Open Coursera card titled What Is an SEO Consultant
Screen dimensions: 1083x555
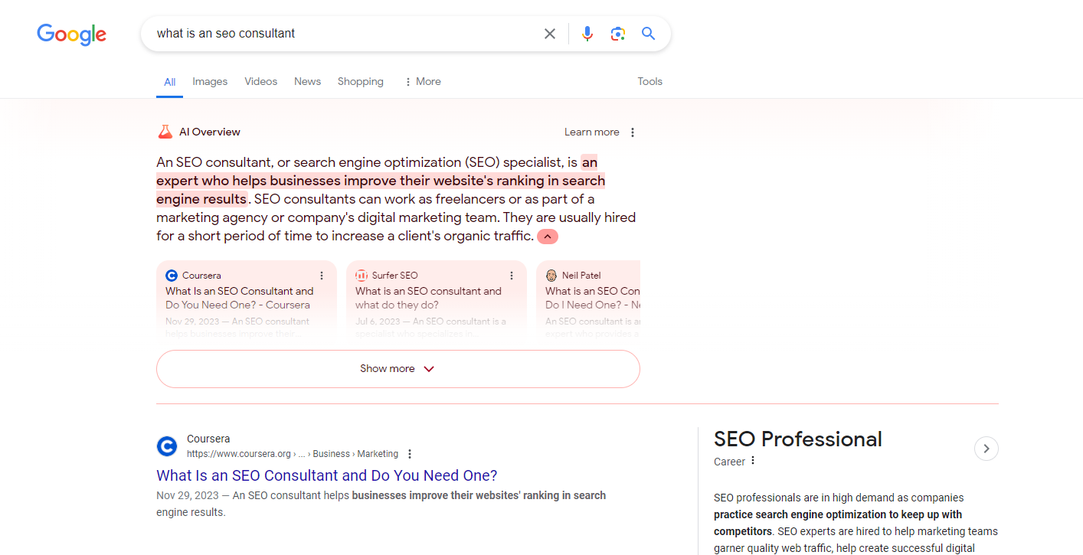point(247,302)
